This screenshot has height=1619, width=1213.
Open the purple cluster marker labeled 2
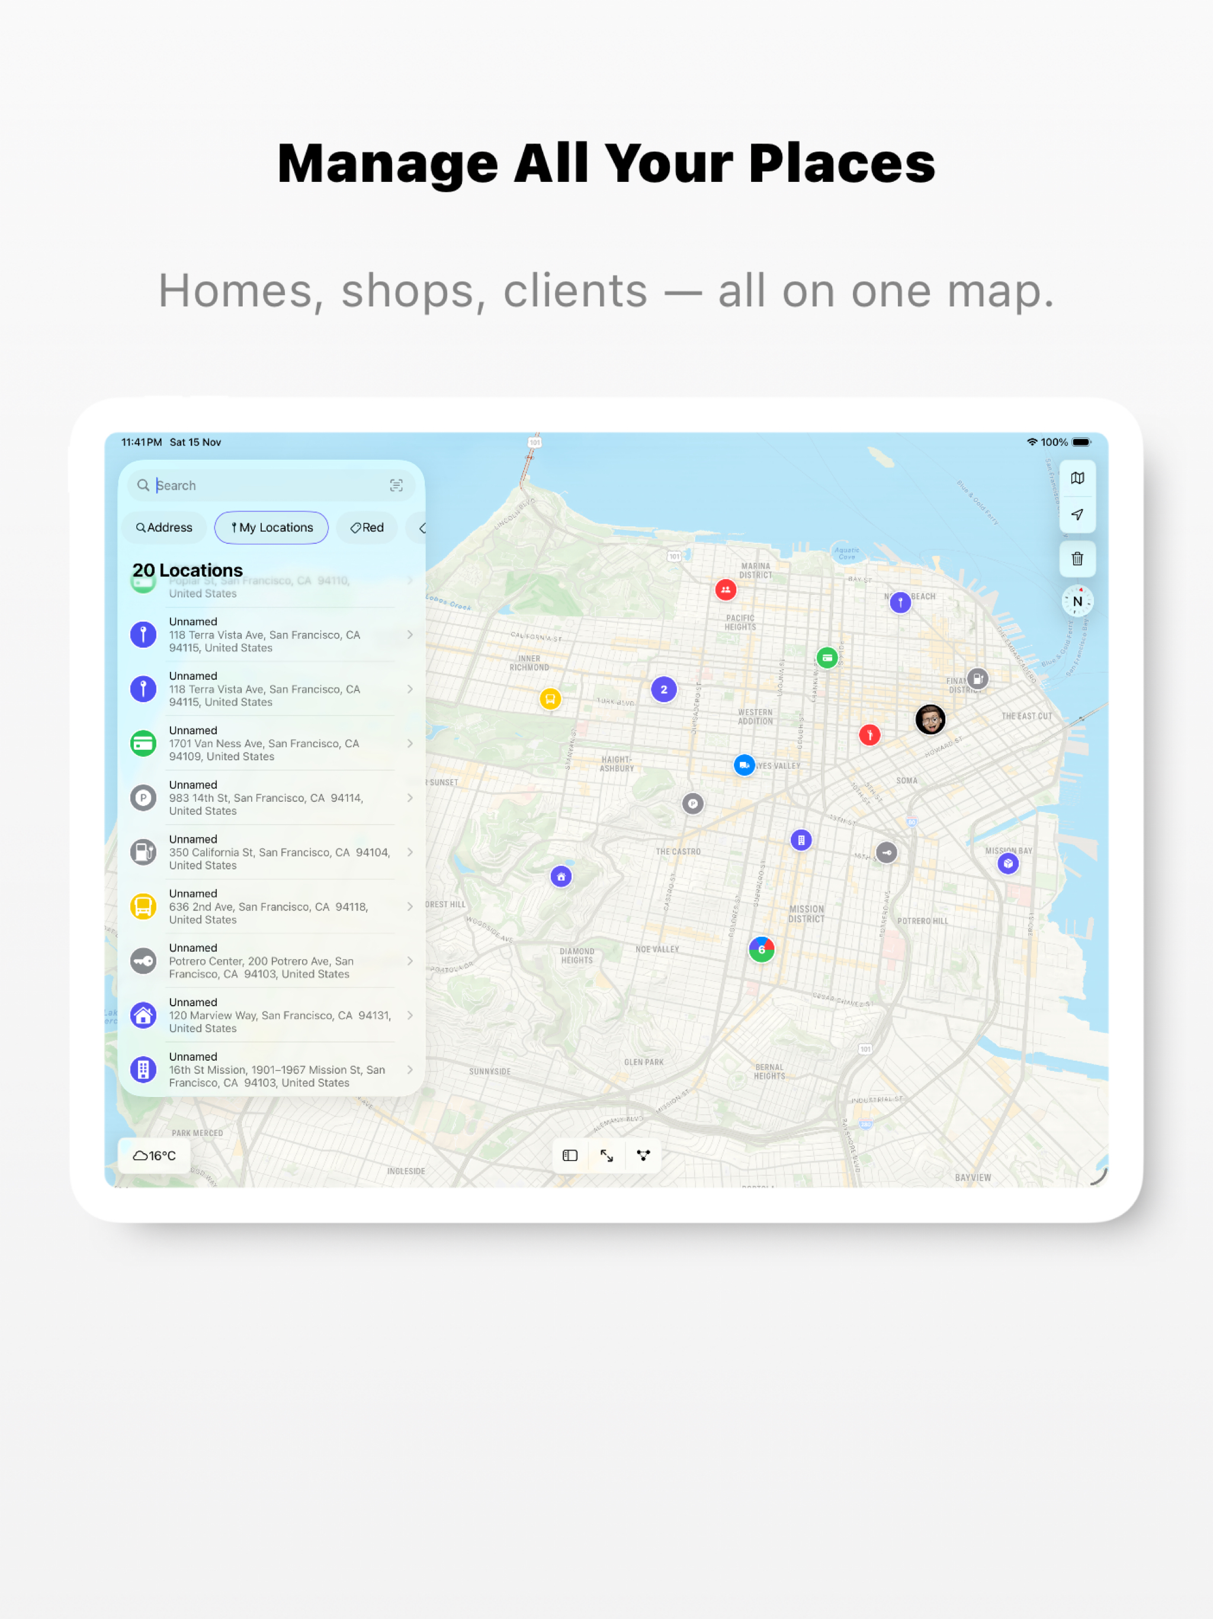[663, 689]
